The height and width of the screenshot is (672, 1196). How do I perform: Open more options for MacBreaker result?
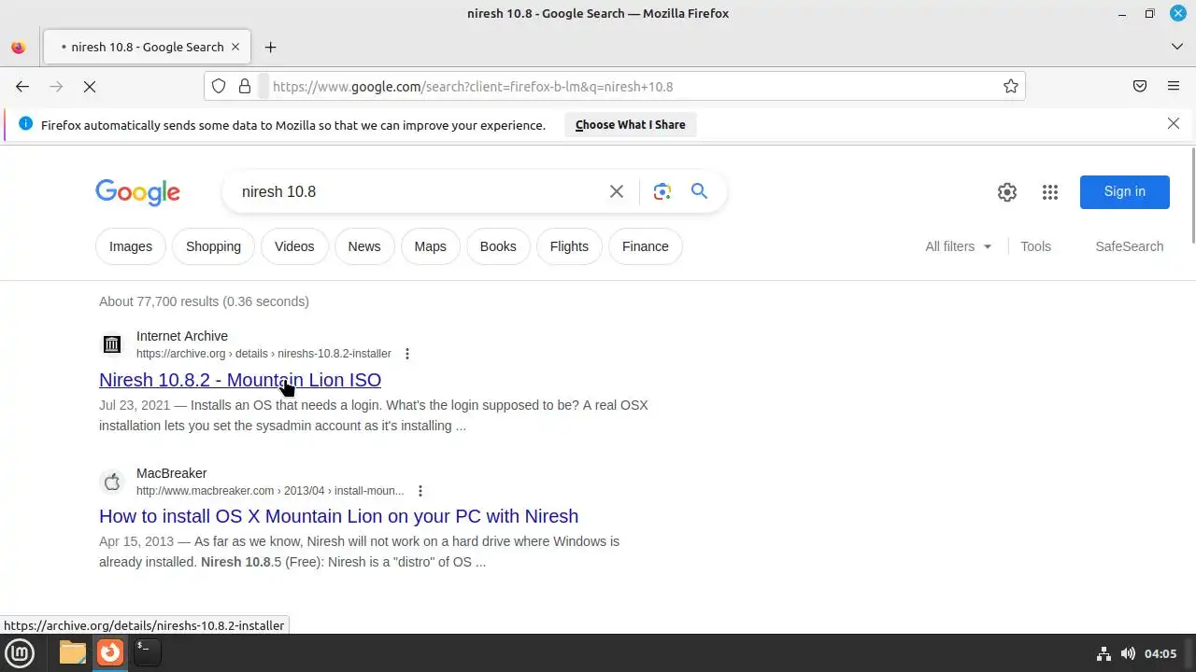[420, 491]
